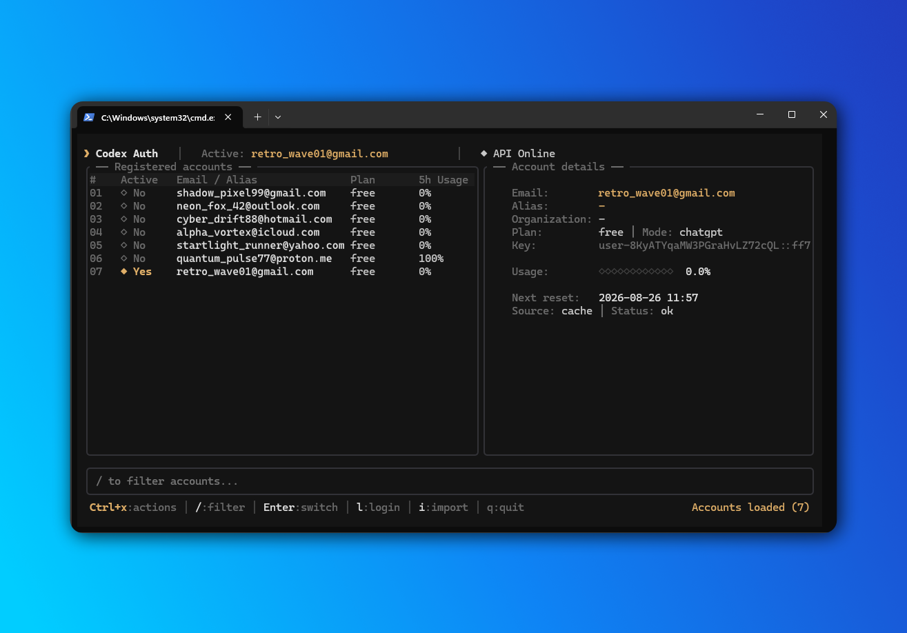The image size is (907, 633).
Task: Click the Accounts loaded (7) status message
Action: click(750, 508)
